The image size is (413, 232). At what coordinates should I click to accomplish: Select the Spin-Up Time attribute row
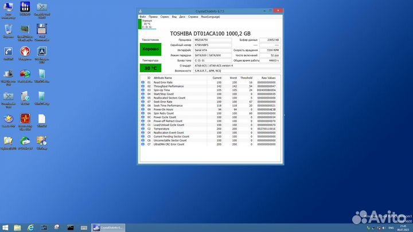coord(209,91)
